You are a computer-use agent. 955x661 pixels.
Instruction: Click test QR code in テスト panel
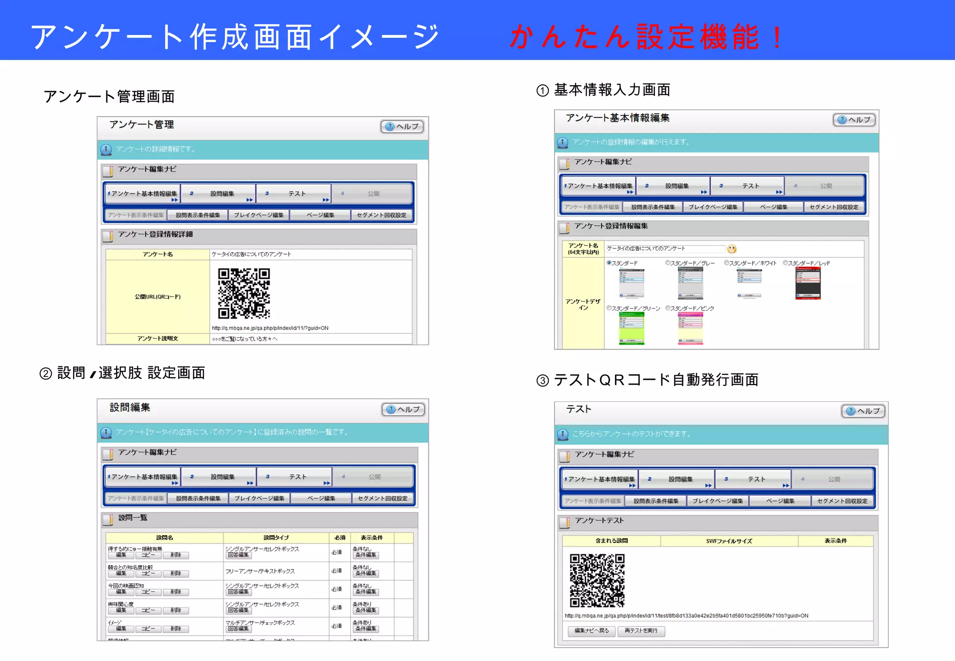pyautogui.click(x=597, y=580)
